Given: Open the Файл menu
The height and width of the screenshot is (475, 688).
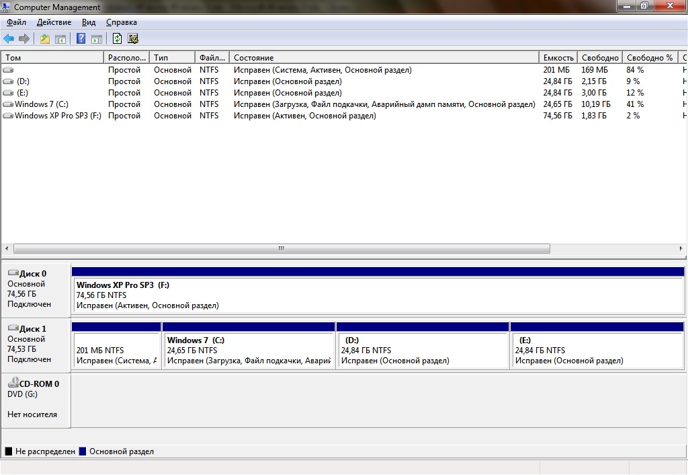Looking at the screenshot, I should [16, 22].
